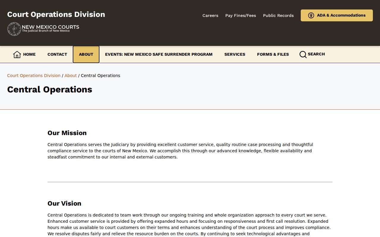The height and width of the screenshot is (237, 380).
Task: Click the Our Vision heading
Action: 64,204
